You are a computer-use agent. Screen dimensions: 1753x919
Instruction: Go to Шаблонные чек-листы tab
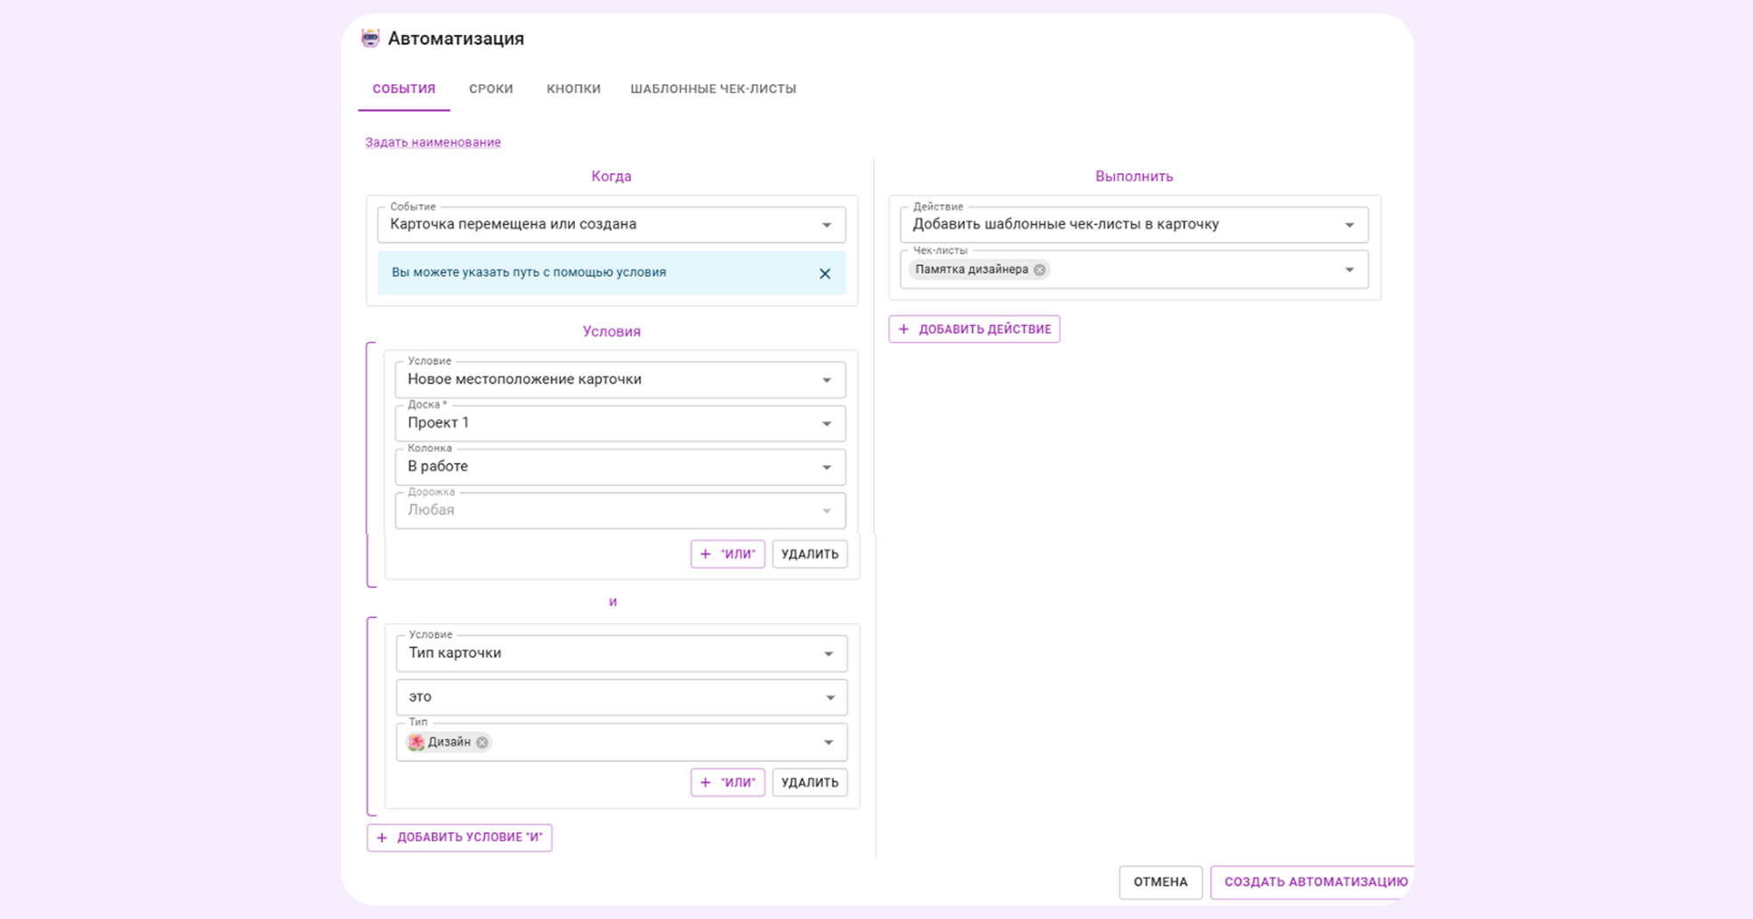[x=713, y=88]
